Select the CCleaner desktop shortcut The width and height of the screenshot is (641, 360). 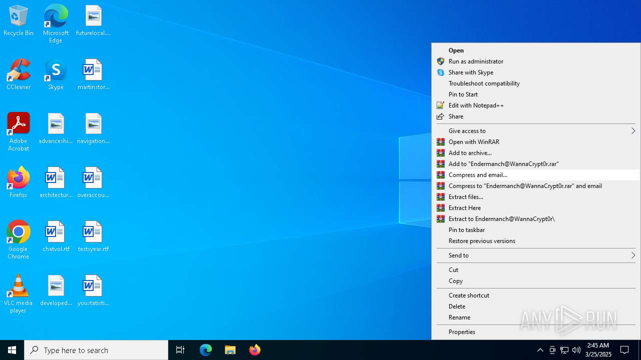click(19, 75)
